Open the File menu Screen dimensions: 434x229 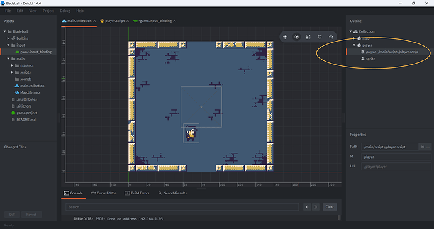click(x=8, y=11)
